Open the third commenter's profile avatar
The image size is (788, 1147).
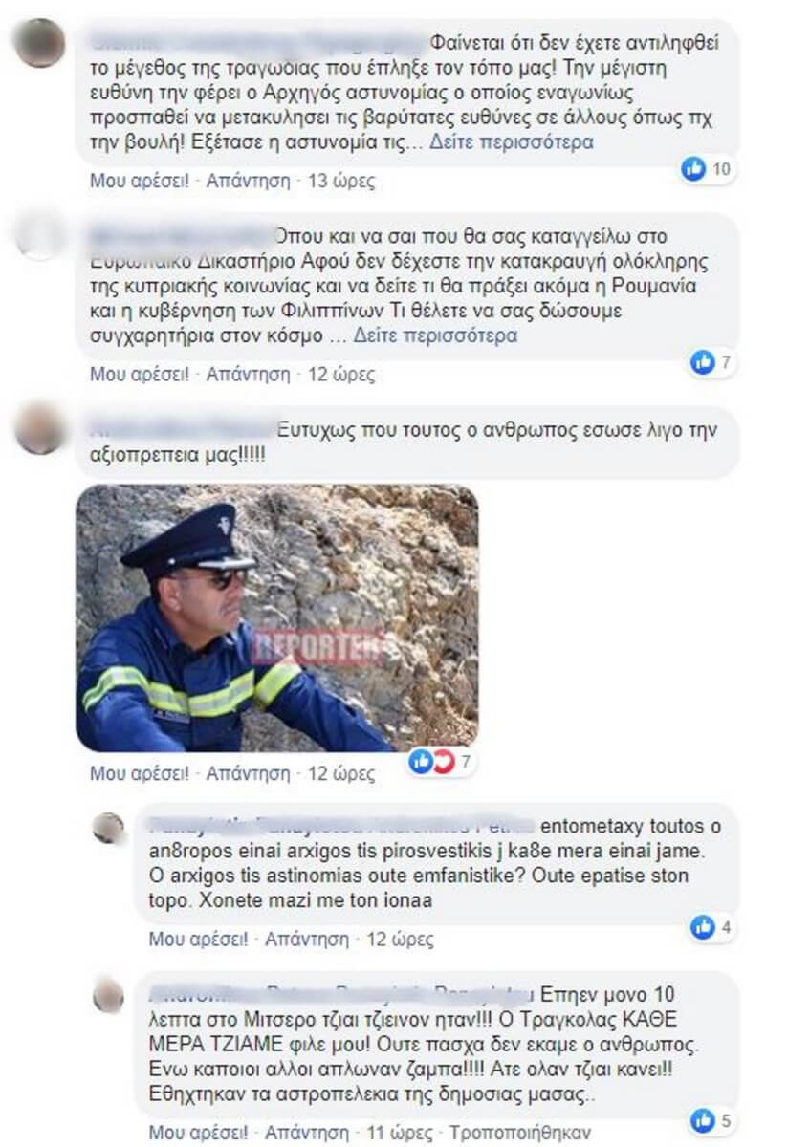tap(41, 428)
